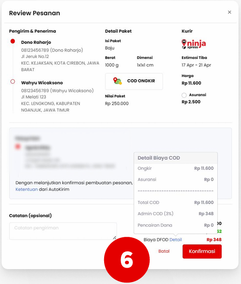Click the red sender marker dot

click(x=13, y=41)
